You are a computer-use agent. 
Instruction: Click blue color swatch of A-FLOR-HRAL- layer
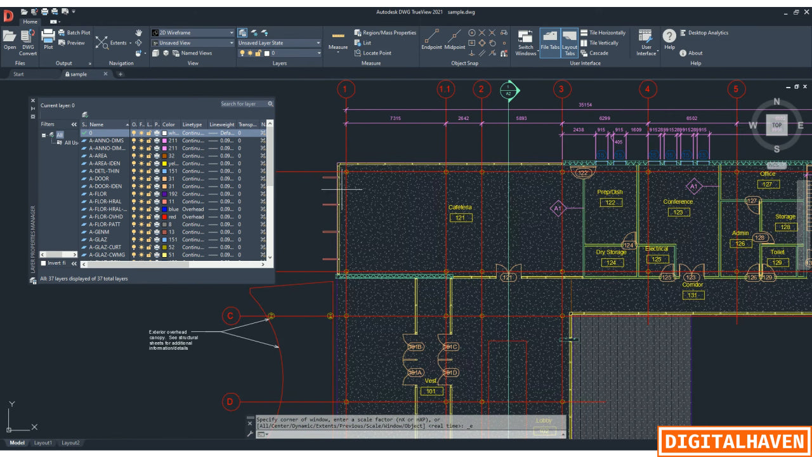click(165, 209)
